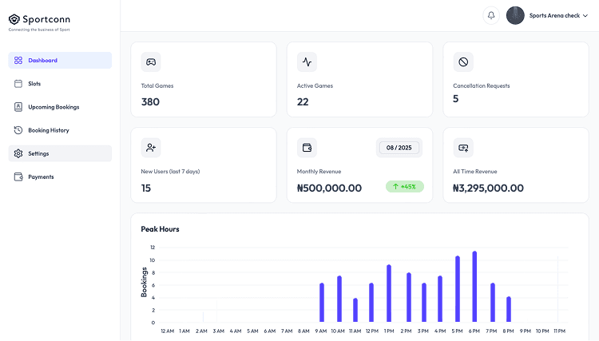Click the Total Games label

click(157, 86)
